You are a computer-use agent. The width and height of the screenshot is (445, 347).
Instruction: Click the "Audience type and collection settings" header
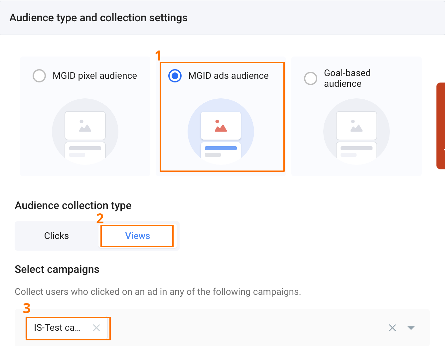98,18
